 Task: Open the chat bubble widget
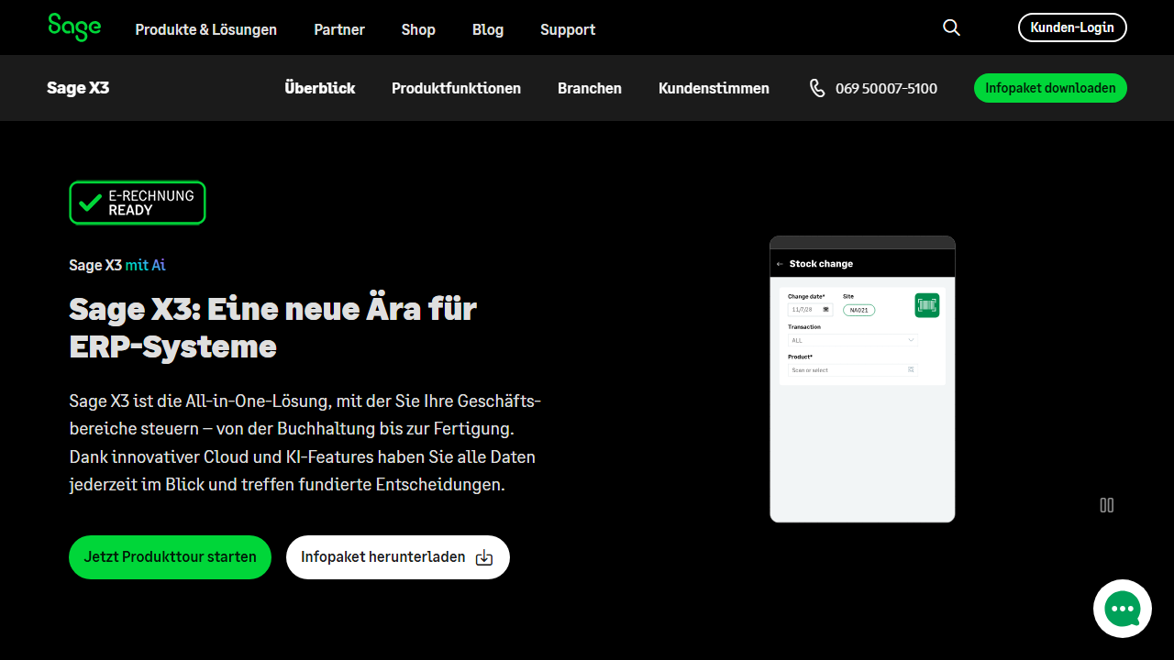pos(1123,609)
